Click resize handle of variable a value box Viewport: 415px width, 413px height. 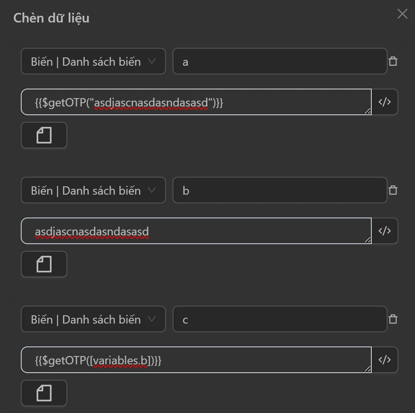368,111
